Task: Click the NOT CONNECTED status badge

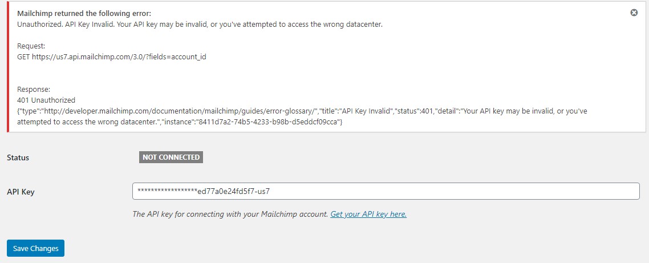Action: pyautogui.click(x=171, y=157)
